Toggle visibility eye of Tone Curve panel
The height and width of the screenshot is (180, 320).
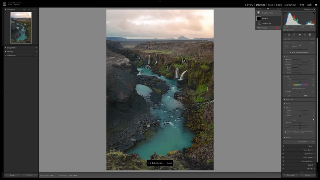pos(283,150)
